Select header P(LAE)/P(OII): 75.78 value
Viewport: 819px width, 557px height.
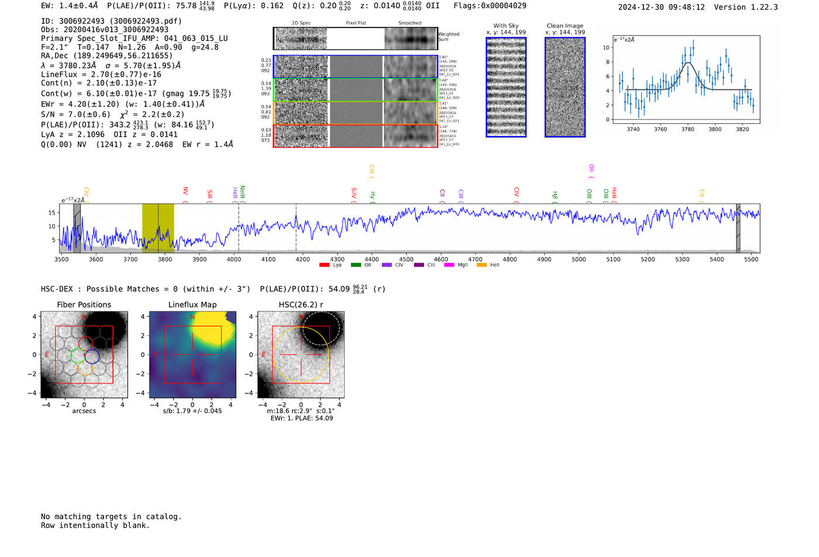[161, 6]
